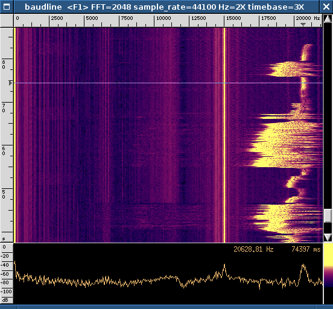The image size is (333, 309).
Task: Click the bright yellow line near 14700 Hz
Action: pos(224,135)
